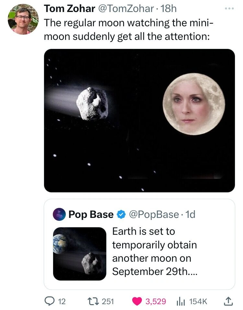Click the 251 reposts count
The image size is (243, 310).
[108, 301]
